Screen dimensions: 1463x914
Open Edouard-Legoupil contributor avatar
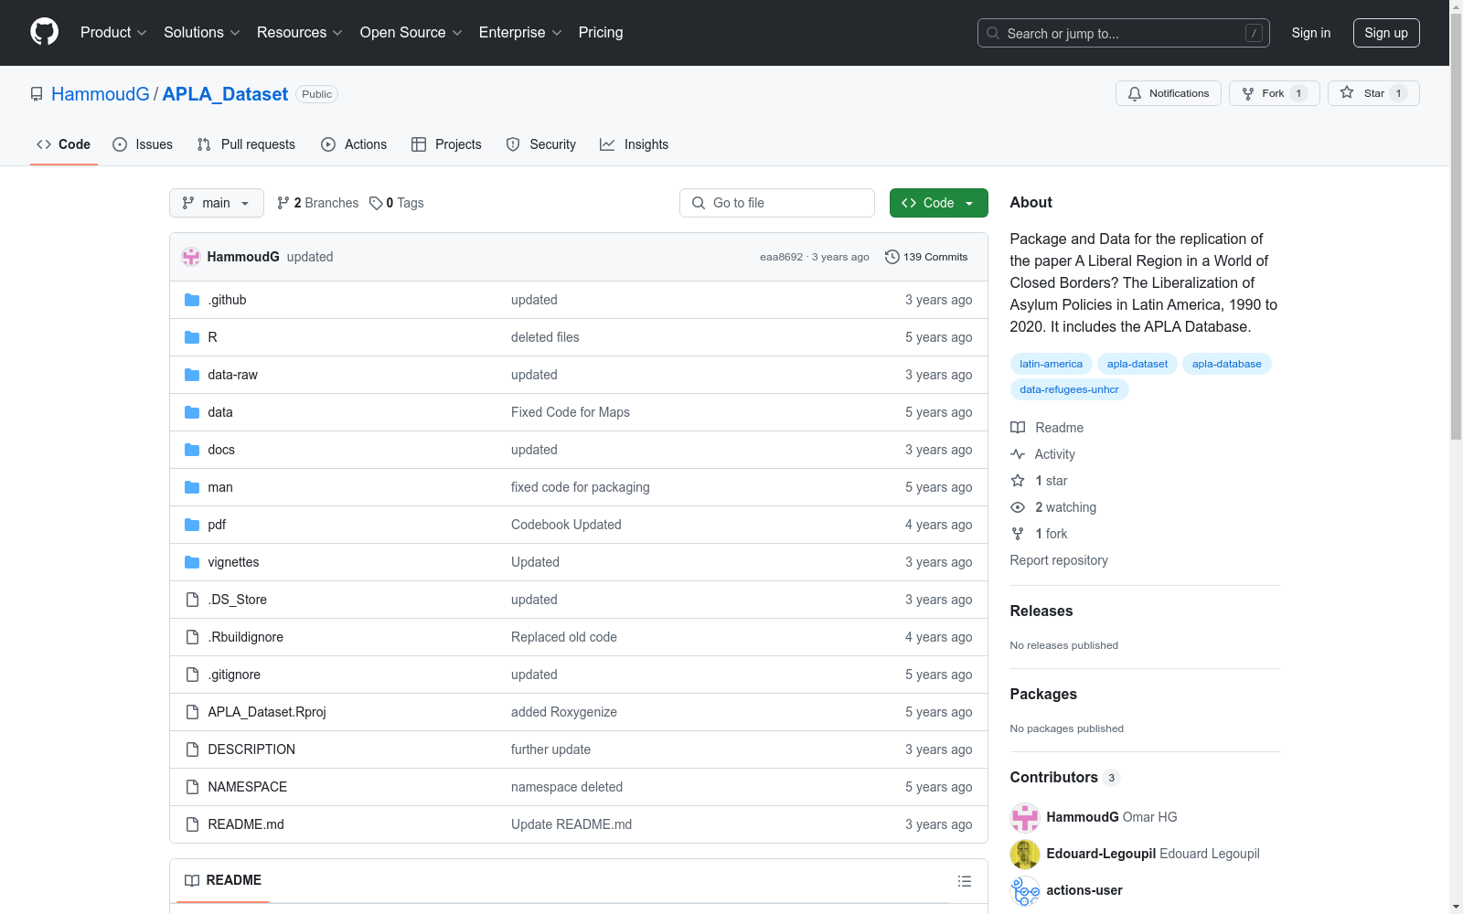tap(1025, 855)
